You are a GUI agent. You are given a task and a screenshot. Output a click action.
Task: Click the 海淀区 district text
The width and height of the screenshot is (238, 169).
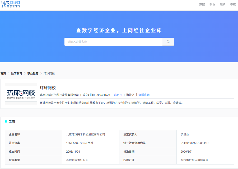coord(130,95)
